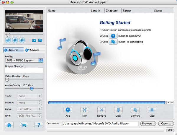Pause the video preview
The width and height of the screenshot is (177, 135).
point(15,40)
